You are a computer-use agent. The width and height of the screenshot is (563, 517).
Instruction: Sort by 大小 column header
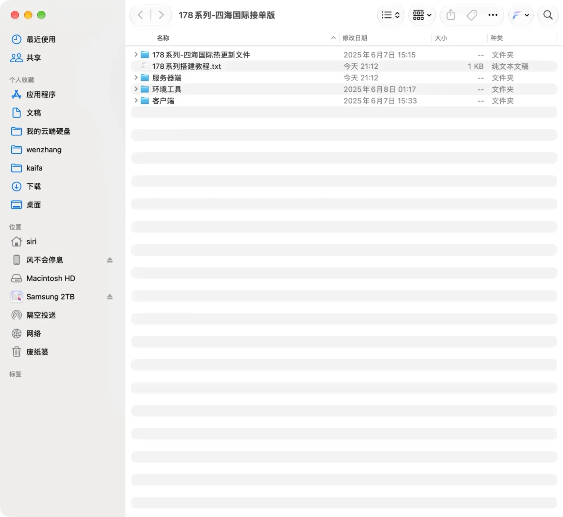click(441, 38)
